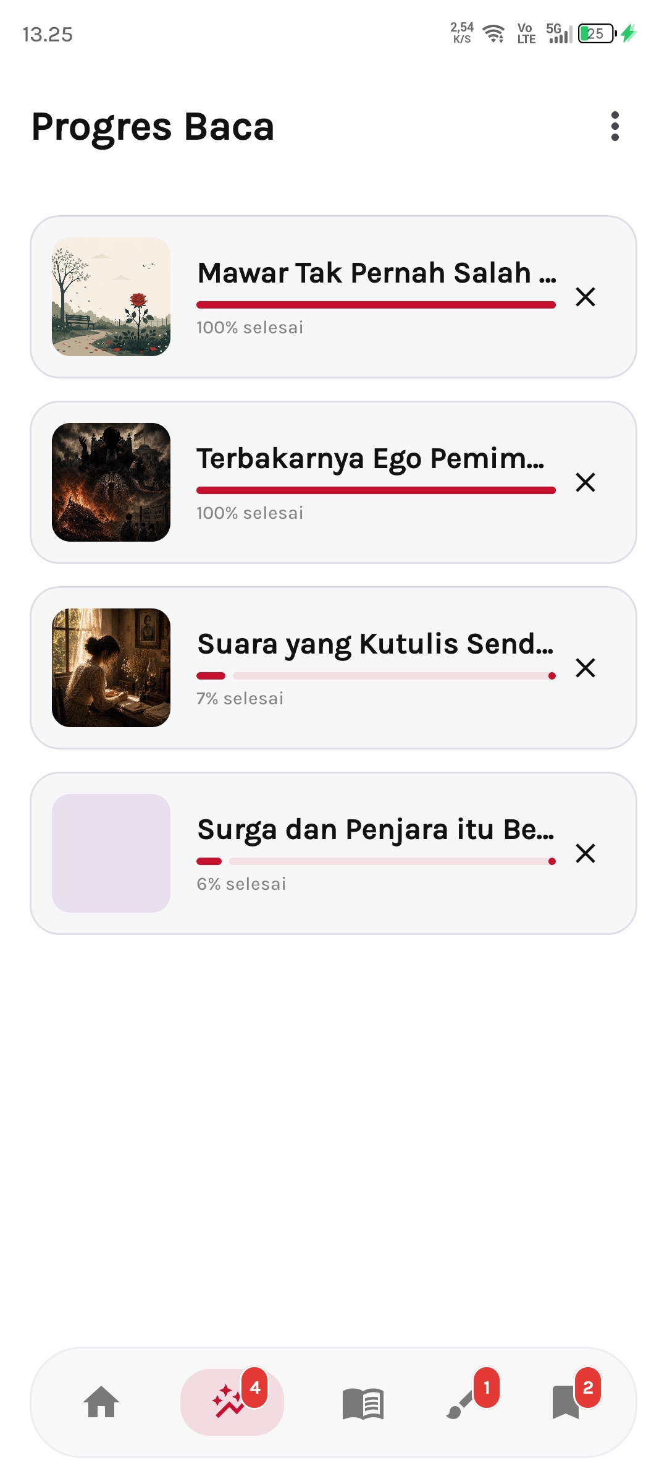Open the Suara yang Kutulis Send… title
This screenshot has height=1484, width=667.
click(x=375, y=644)
